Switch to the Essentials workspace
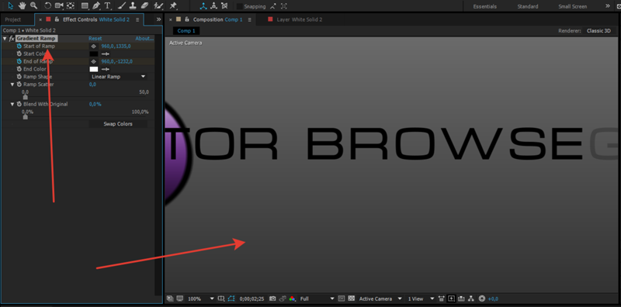 coord(484,6)
